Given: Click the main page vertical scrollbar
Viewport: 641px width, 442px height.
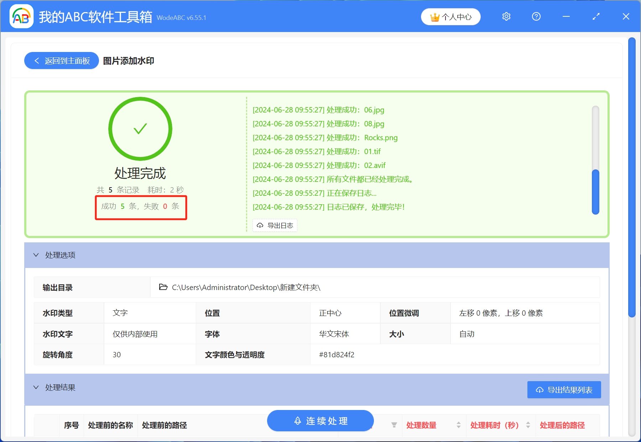Looking at the screenshot, I should pos(632,178).
